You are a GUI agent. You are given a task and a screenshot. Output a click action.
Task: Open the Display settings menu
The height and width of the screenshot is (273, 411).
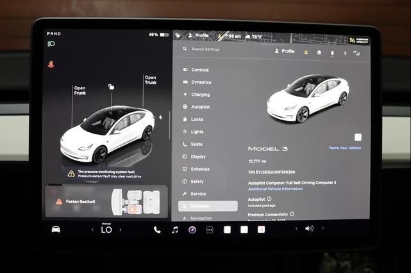pyautogui.click(x=194, y=157)
